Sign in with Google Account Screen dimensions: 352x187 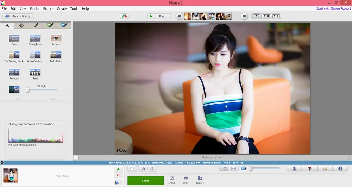tap(333, 8)
